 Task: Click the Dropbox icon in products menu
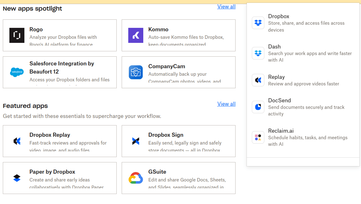(258, 23)
